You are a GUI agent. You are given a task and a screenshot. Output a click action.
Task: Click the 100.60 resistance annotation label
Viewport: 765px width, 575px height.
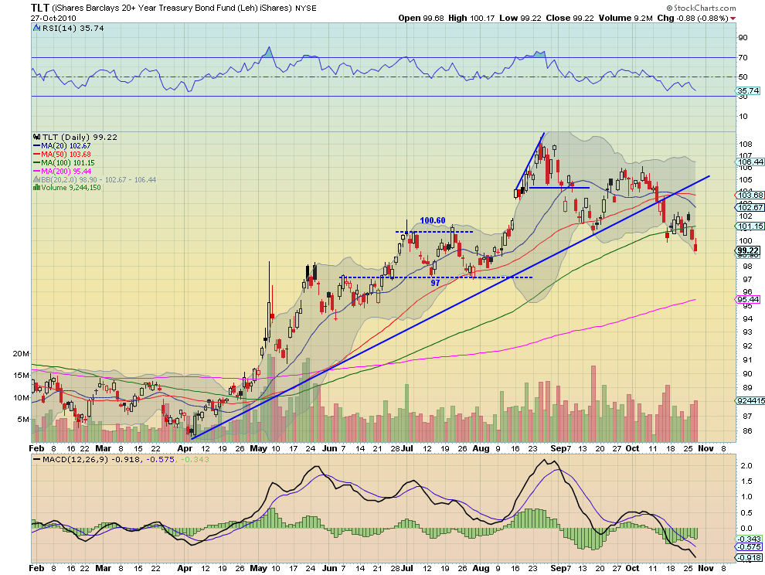(433, 220)
